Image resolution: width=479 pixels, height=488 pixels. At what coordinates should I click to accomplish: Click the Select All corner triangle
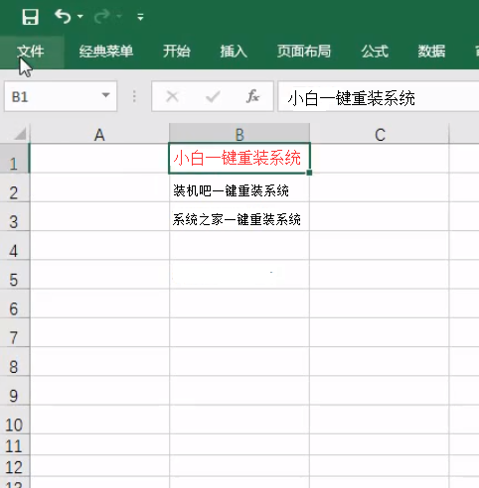click(19, 134)
